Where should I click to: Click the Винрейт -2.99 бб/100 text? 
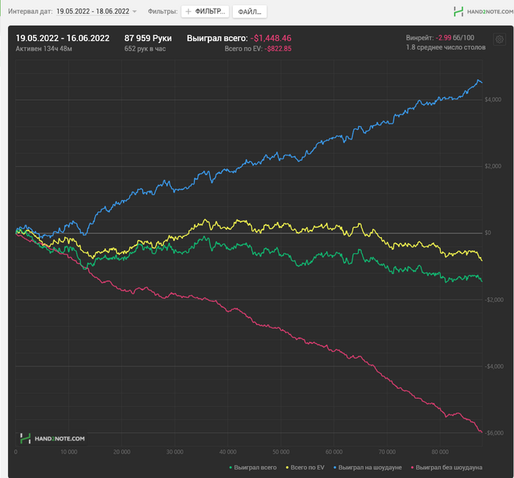[440, 37]
